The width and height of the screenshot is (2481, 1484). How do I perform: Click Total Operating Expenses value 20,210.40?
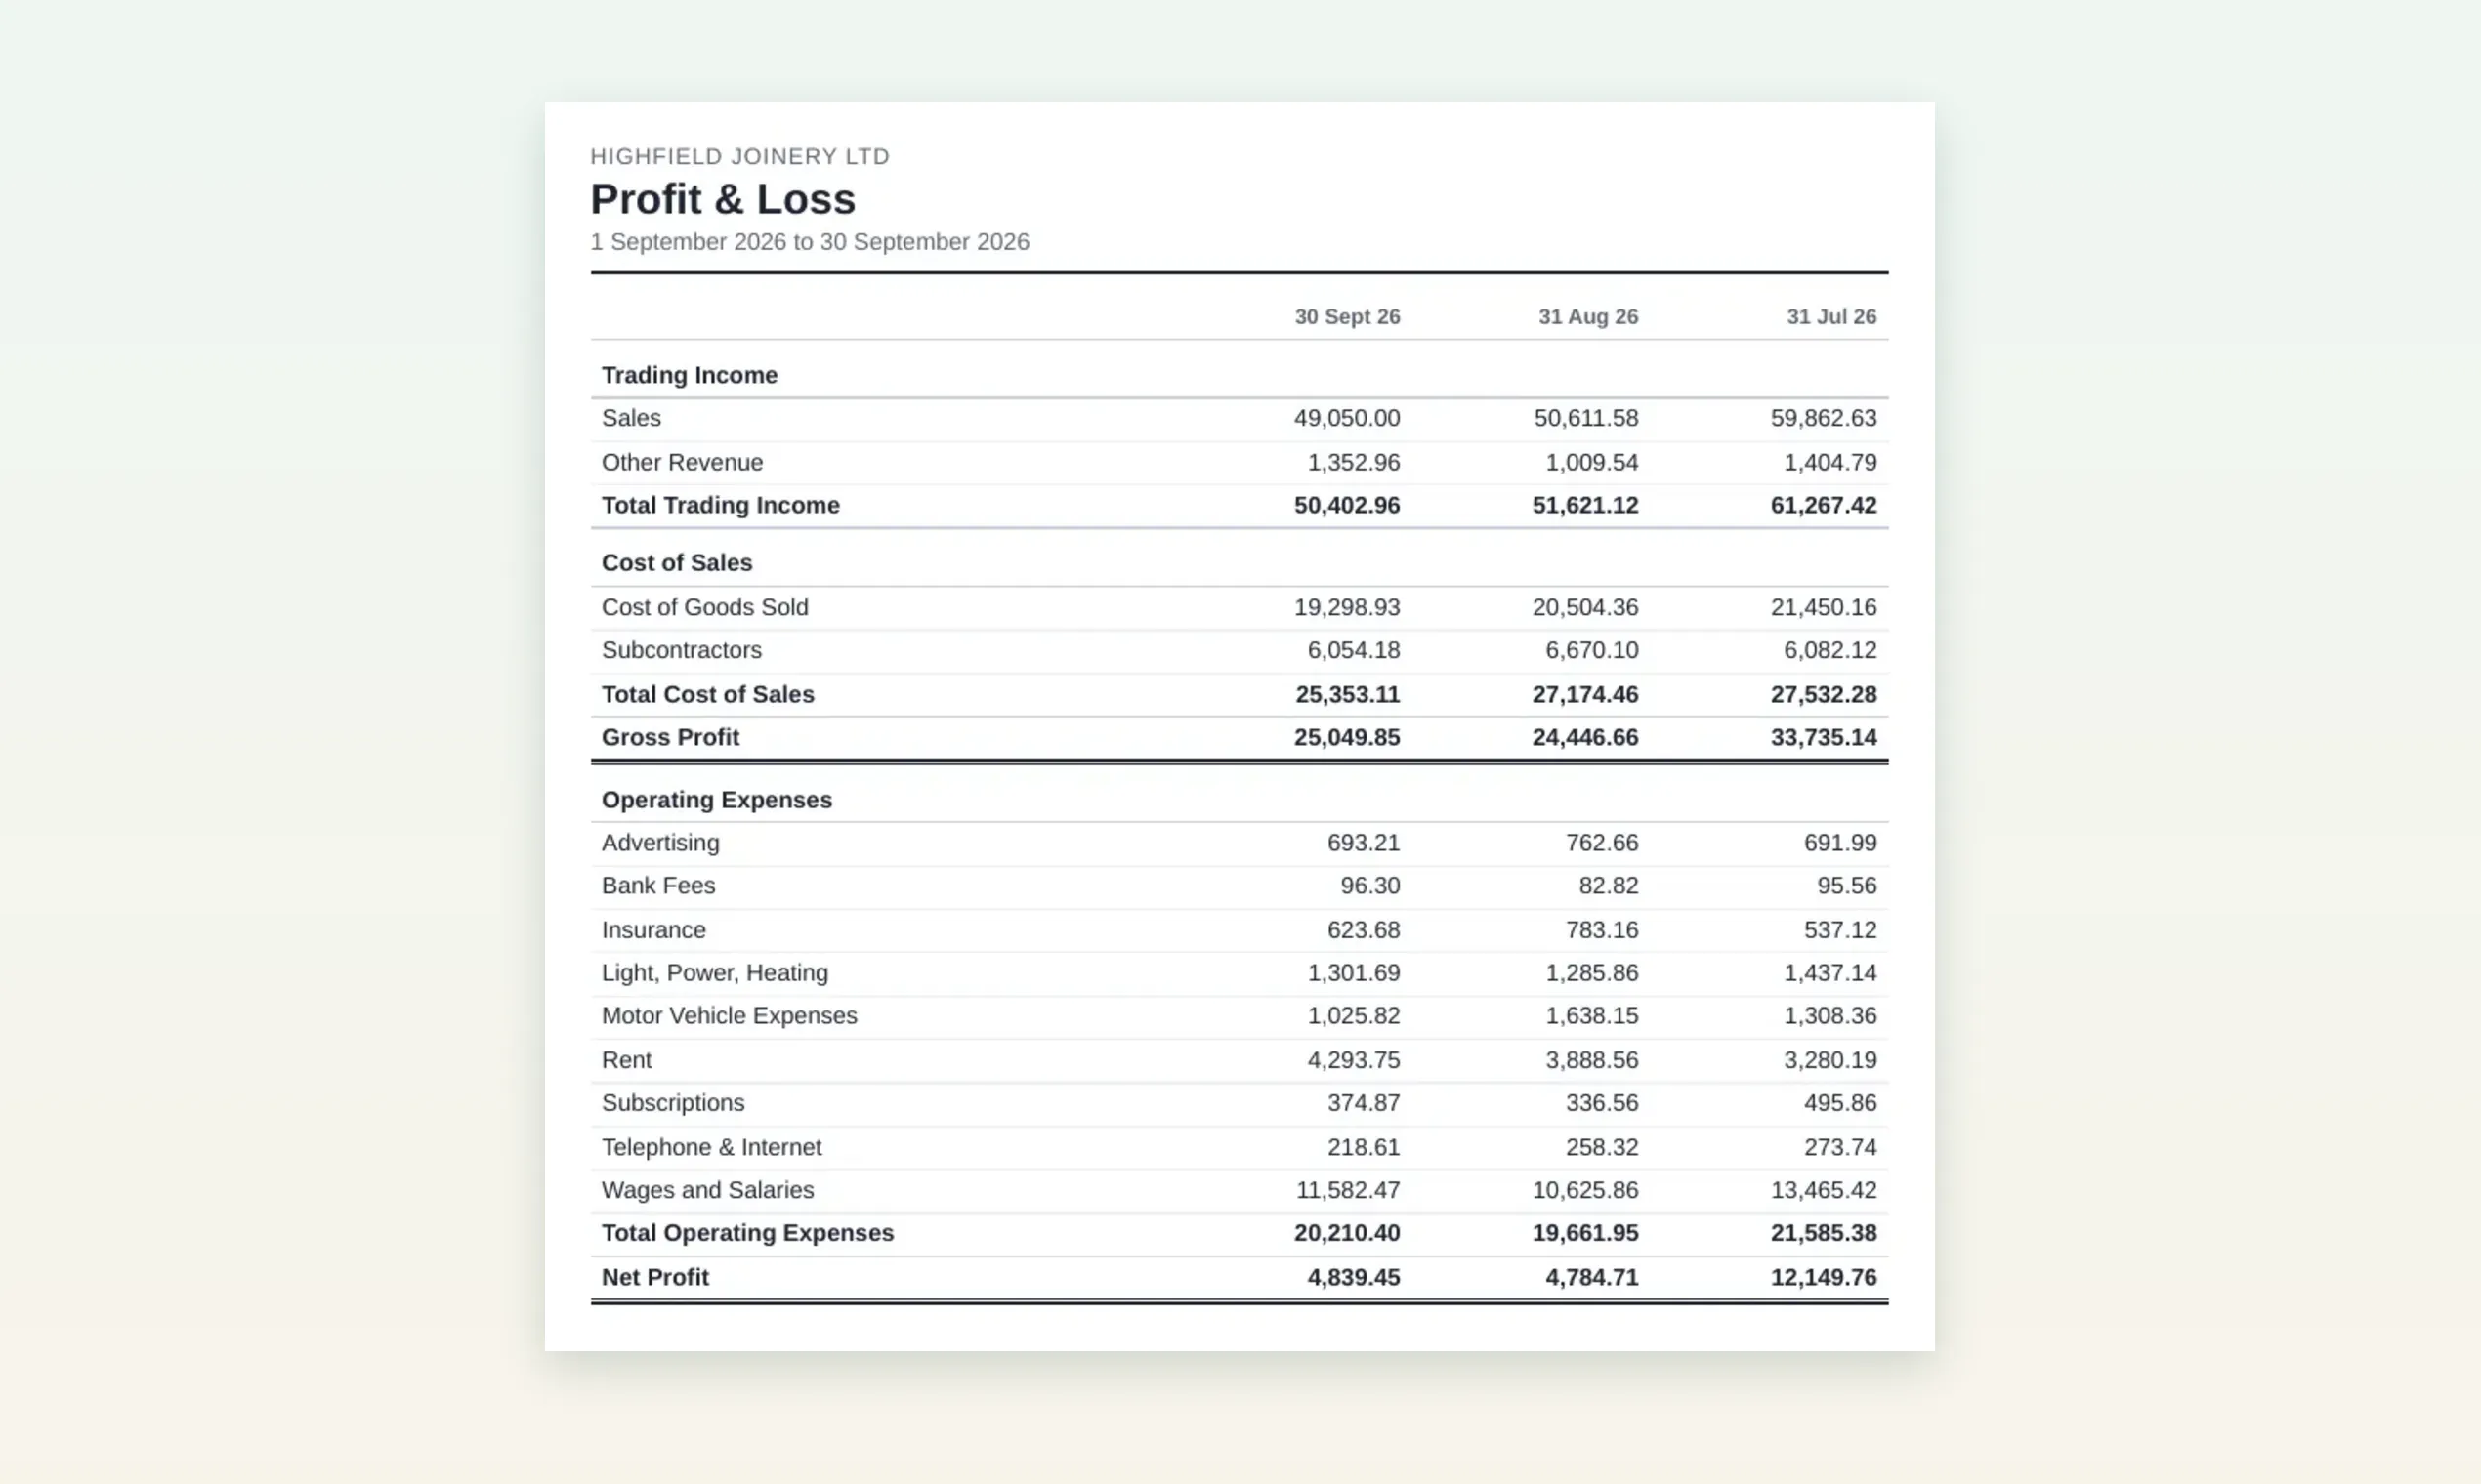(x=1347, y=1233)
